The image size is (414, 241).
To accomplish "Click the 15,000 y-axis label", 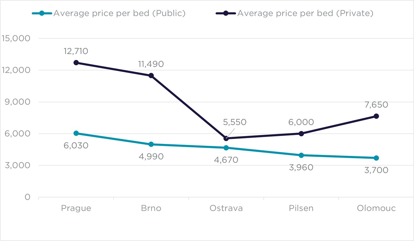I will click(16, 38).
